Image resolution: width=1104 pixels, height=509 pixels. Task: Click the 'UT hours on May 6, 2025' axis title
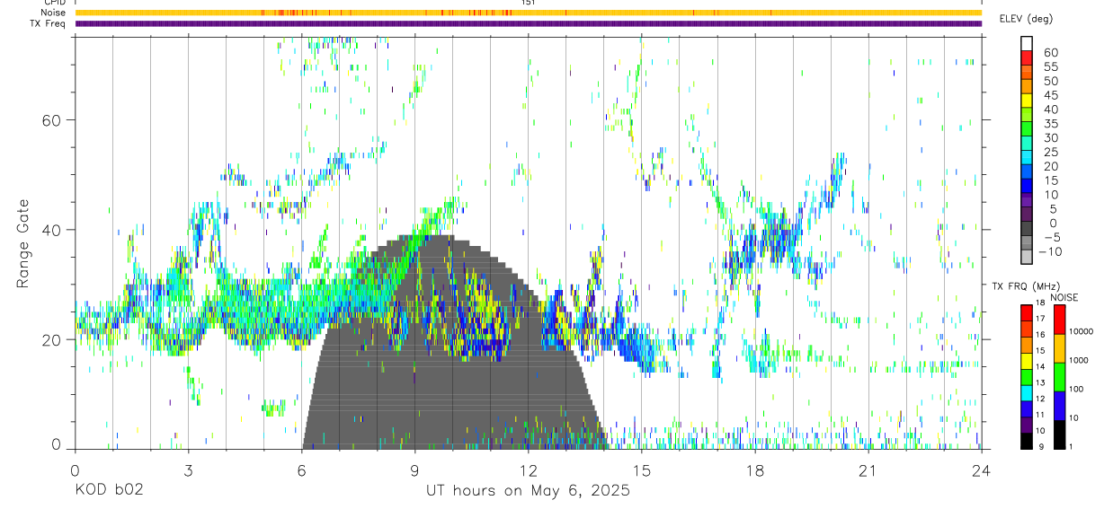pos(528,491)
